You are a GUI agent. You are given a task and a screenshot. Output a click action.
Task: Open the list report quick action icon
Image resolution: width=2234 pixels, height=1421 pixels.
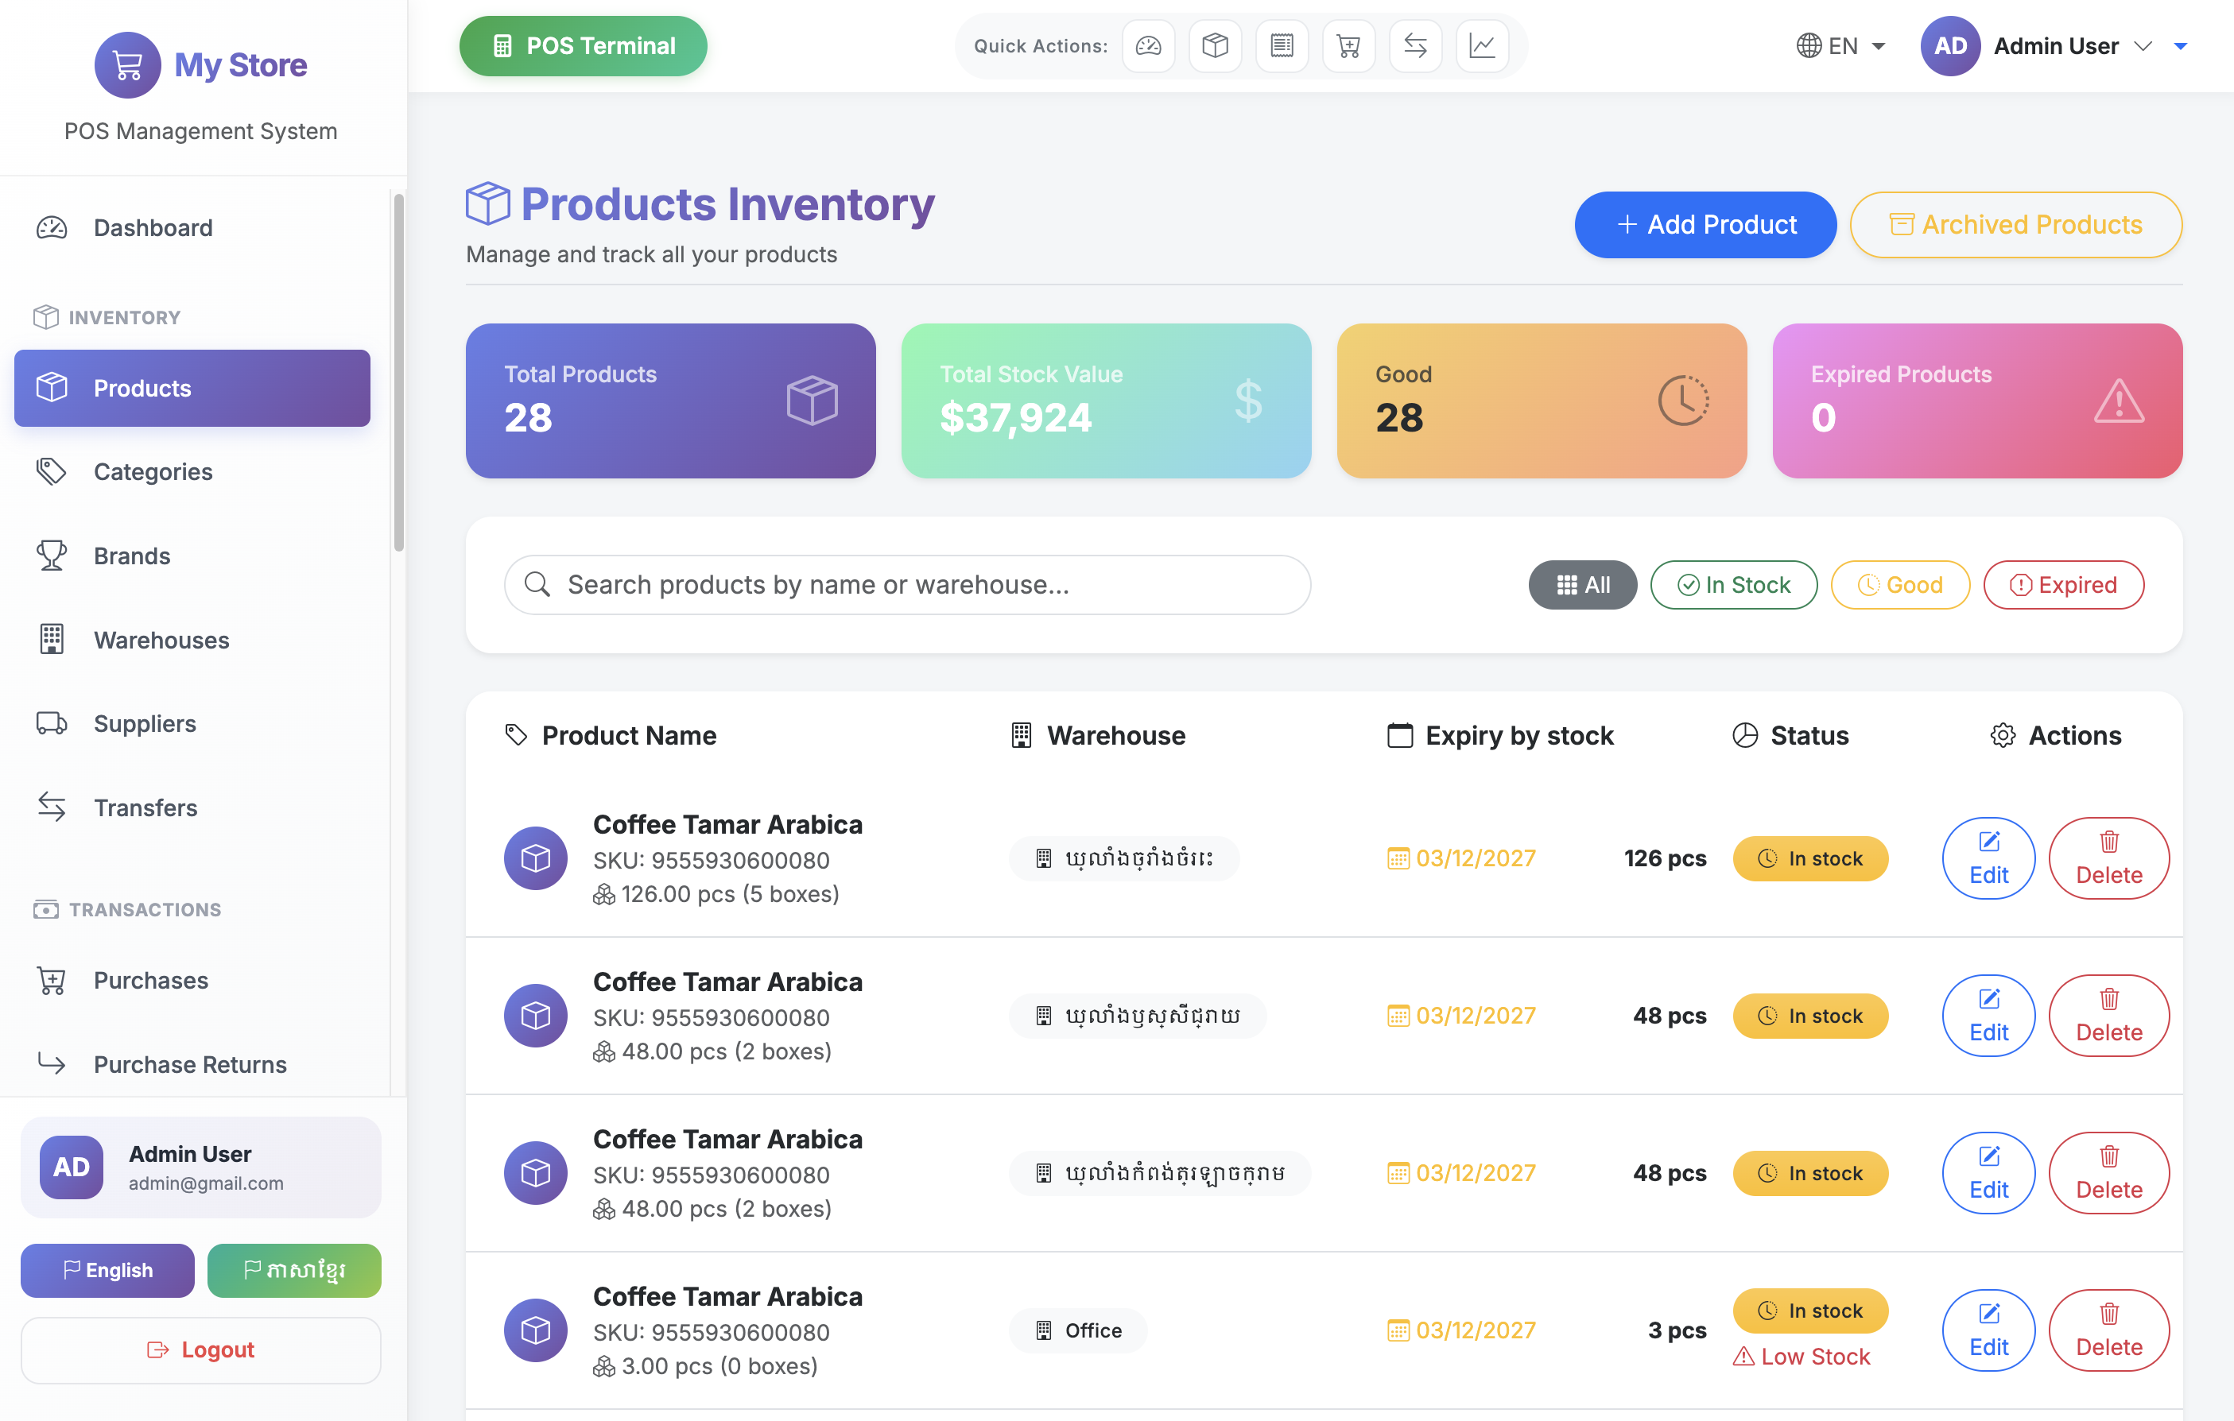[x=1282, y=45]
